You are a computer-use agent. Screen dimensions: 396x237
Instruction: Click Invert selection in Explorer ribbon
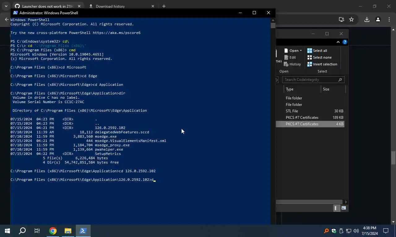tap(322, 64)
